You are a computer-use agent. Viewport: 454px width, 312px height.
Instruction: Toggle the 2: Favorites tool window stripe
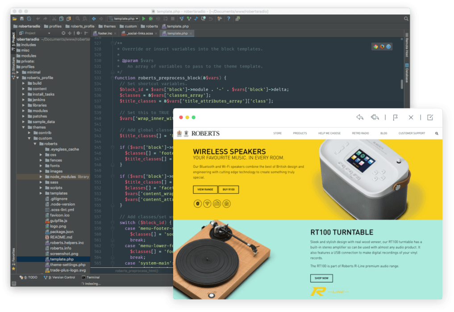coord(13,259)
